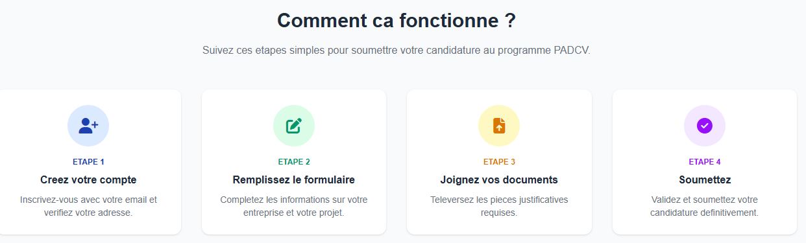Click the PADCV program subtitle text
Viewport: 806px width, 243px height.
click(x=397, y=51)
